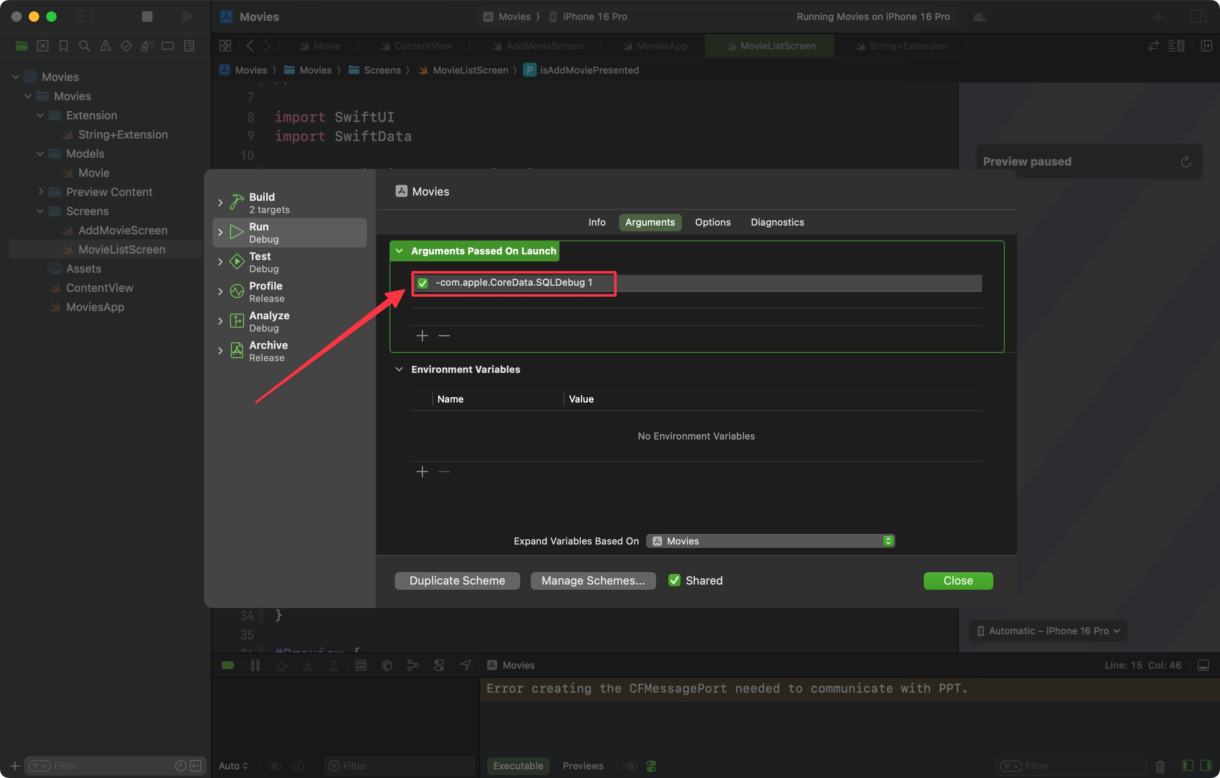Click plus under Arguments Passed On Launch
The width and height of the screenshot is (1220, 778).
click(422, 336)
